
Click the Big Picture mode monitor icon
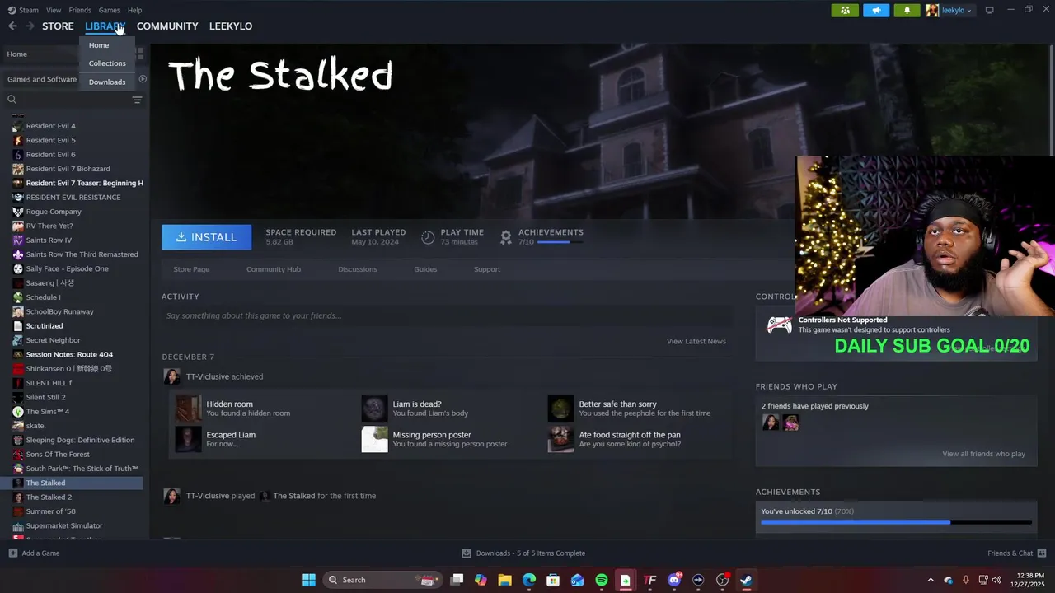[x=989, y=11]
